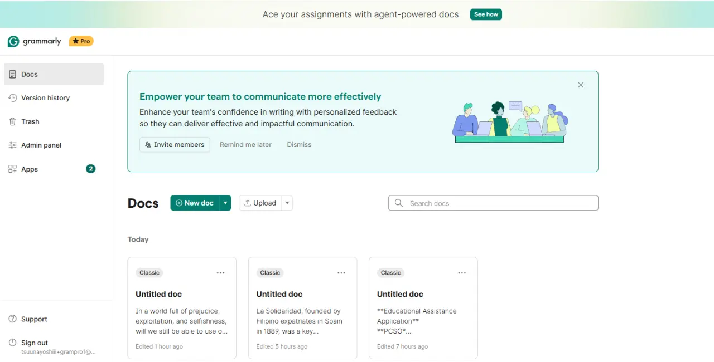
Task: Expand the Upload dropdown arrow
Action: 287,203
